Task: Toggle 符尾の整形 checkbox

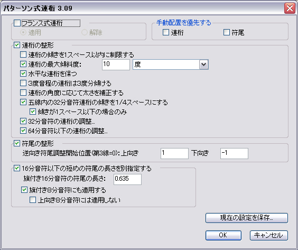Action: (x=17, y=143)
